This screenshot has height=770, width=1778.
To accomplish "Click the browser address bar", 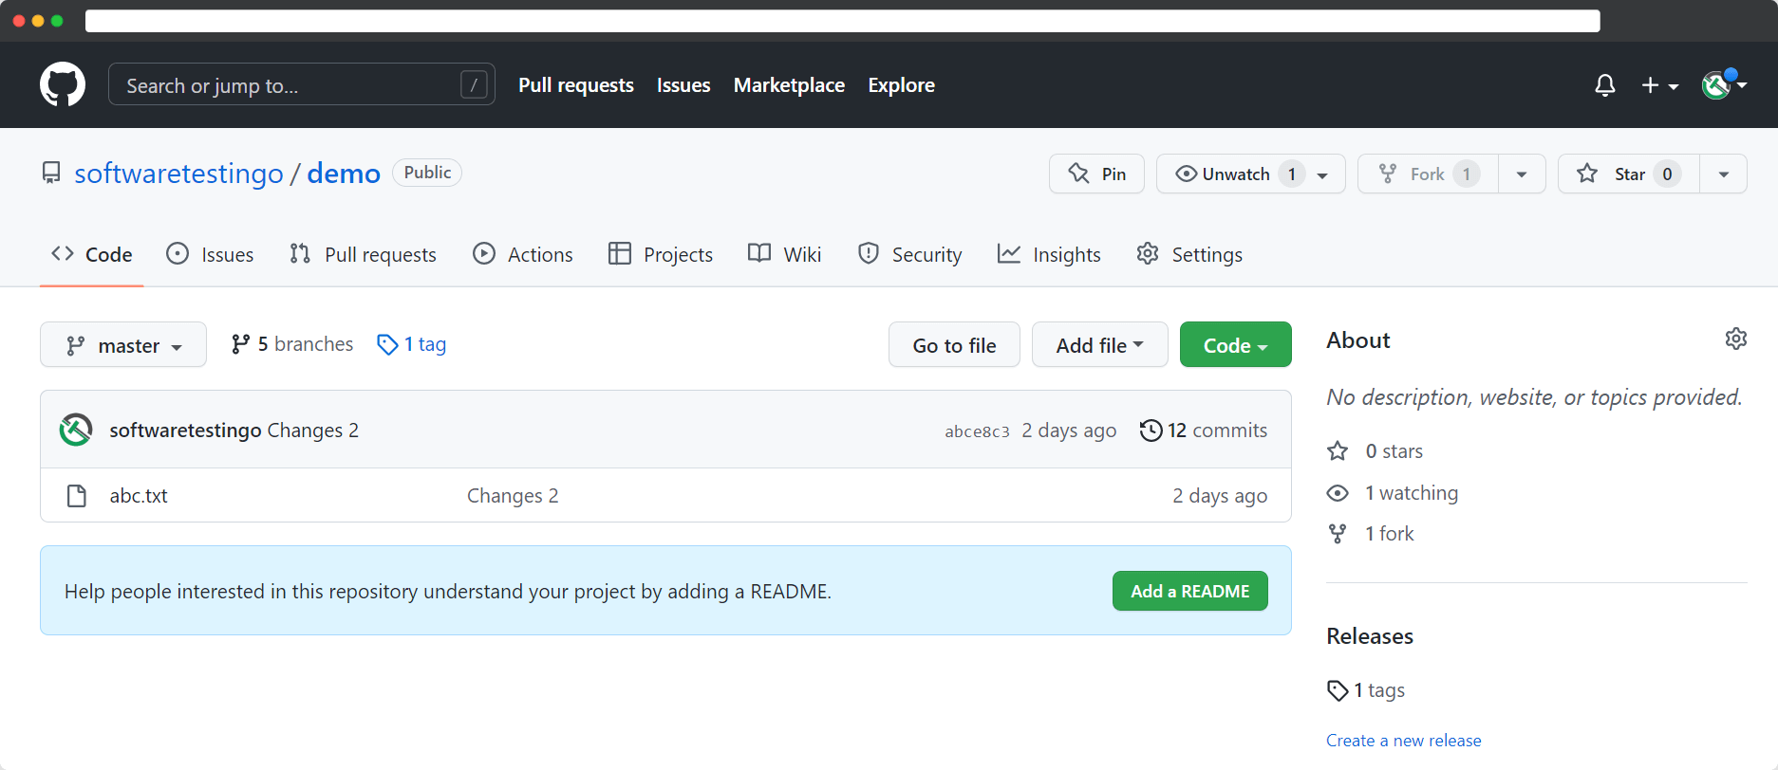I will pyautogui.click(x=842, y=21).
